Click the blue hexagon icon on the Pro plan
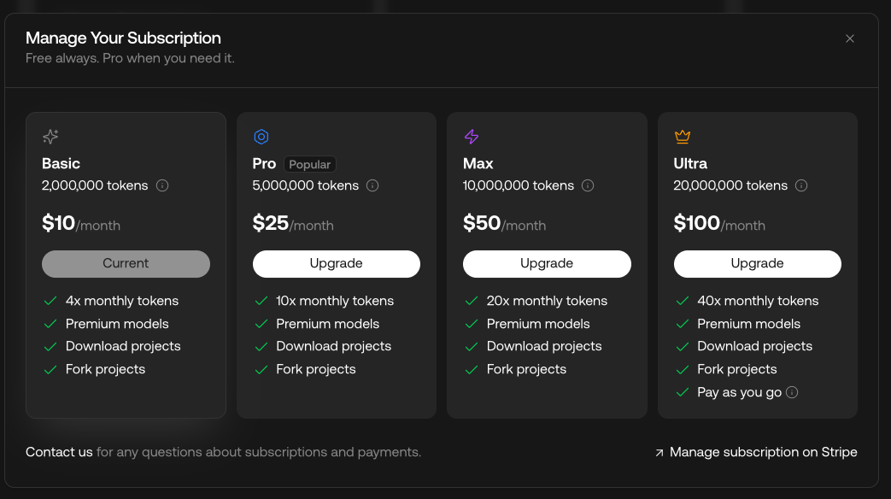 pos(261,137)
